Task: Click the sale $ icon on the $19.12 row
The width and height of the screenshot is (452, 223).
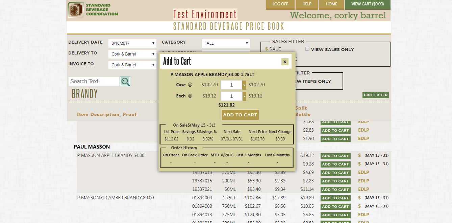Action: point(359,155)
